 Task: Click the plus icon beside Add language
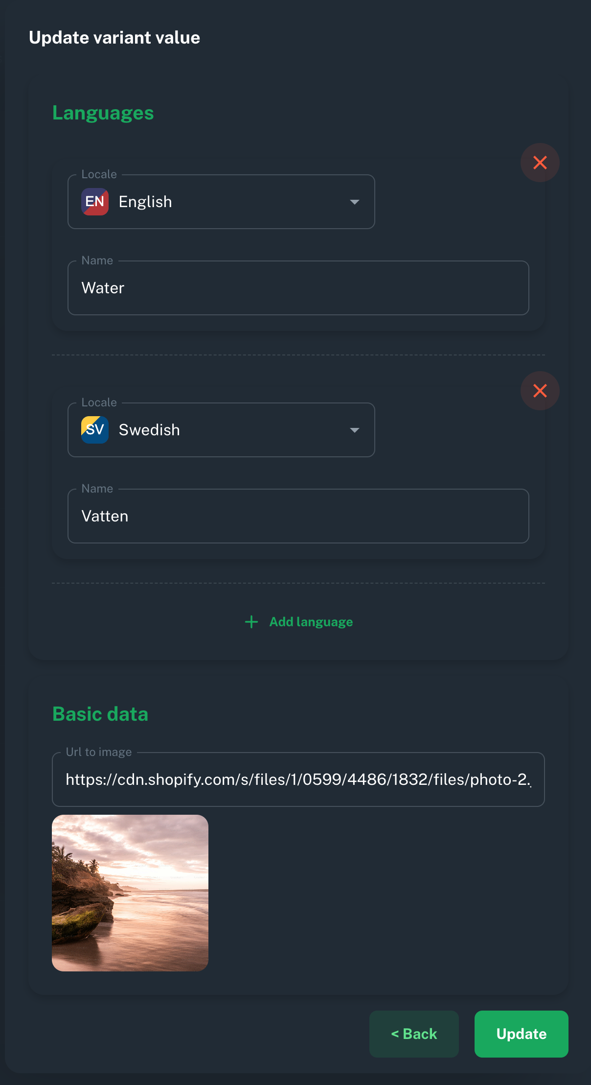click(x=251, y=622)
